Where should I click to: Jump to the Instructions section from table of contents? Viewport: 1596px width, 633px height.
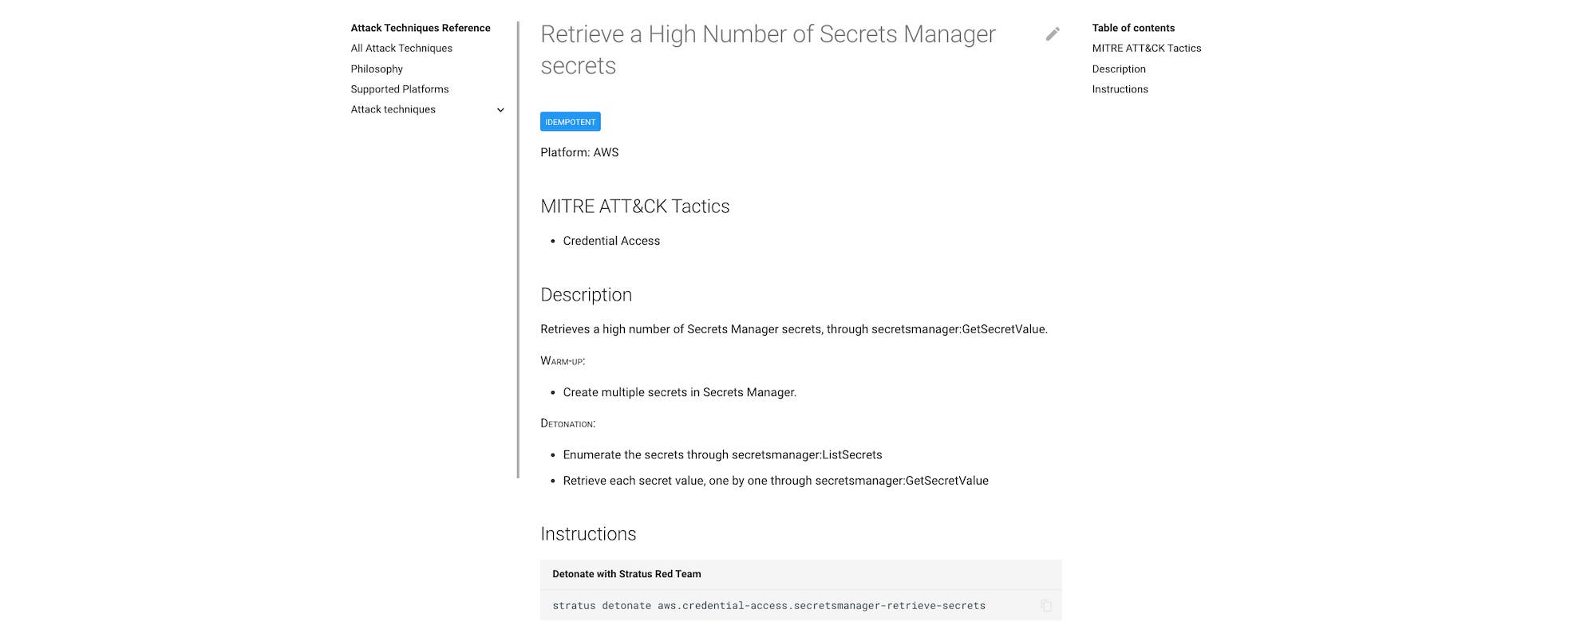click(x=1120, y=88)
